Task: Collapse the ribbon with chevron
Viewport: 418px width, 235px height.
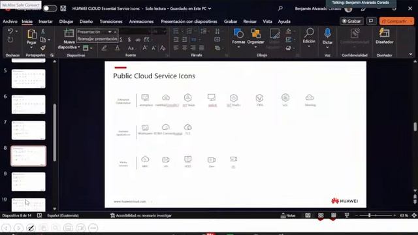Action: [x=411, y=54]
